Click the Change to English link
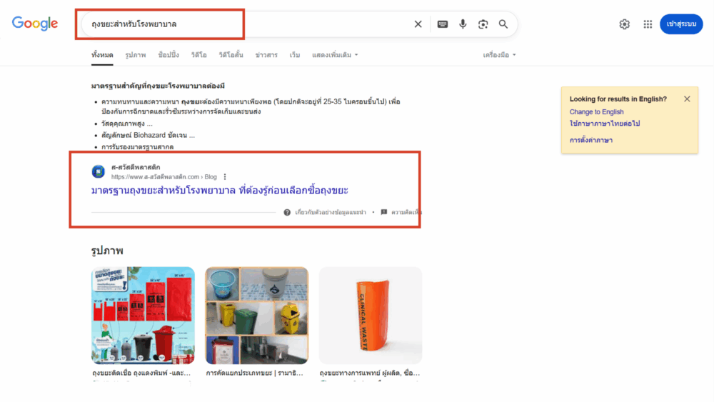Screen dimensions: 714x402 [596, 112]
